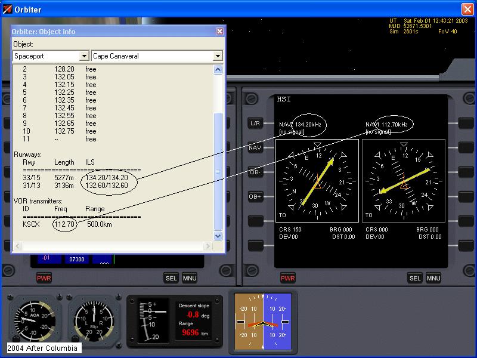Click horizontal scroll right arrow in Object info
This screenshot has width=477, height=358.
[207, 246]
